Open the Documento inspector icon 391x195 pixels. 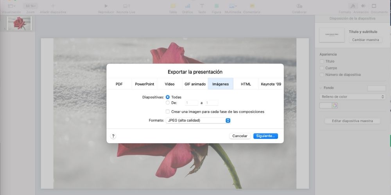coord(374,6)
